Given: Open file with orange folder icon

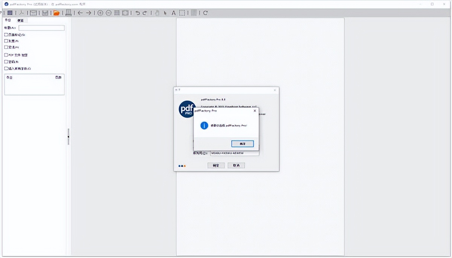Looking at the screenshot, I should 56,13.
